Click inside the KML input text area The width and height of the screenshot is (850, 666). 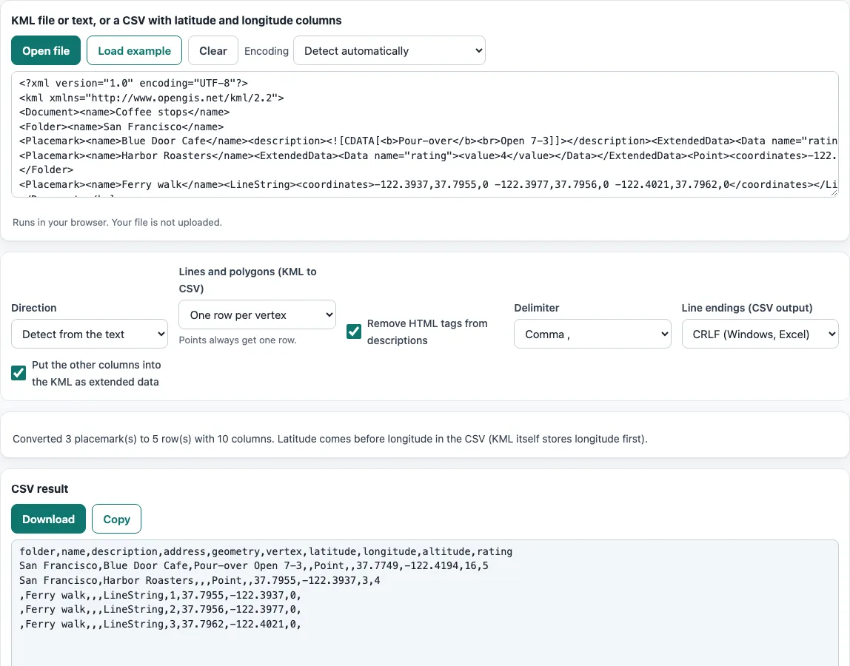[x=425, y=134]
